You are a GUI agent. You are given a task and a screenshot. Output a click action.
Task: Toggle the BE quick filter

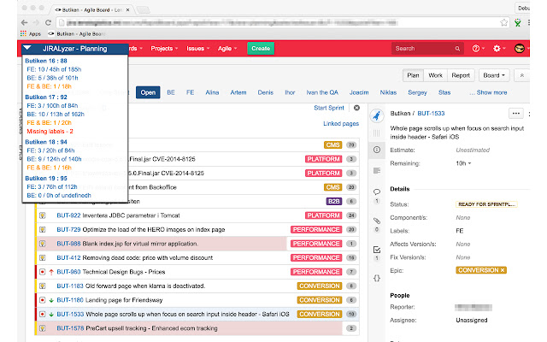tap(171, 92)
